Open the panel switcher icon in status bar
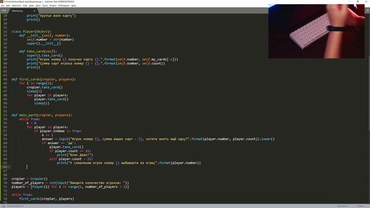Screen dimensions: 370x208 (x=3, y=206)
